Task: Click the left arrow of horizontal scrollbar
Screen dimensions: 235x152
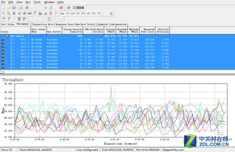Action: [x=2, y=72]
